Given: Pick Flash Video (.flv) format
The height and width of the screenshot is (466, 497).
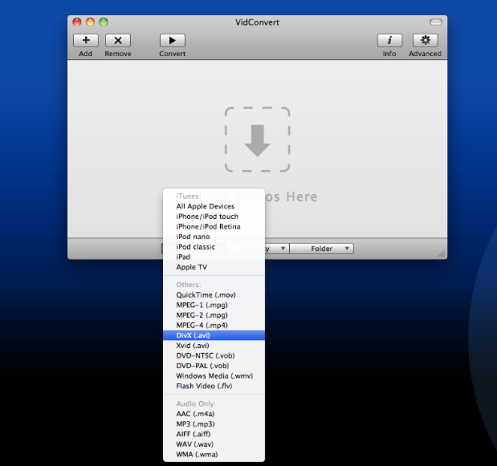Looking at the screenshot, I should coord(214,386).
